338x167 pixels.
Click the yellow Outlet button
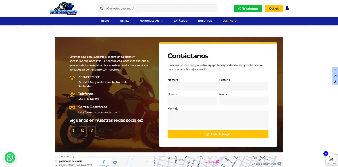tap(273, 8)
